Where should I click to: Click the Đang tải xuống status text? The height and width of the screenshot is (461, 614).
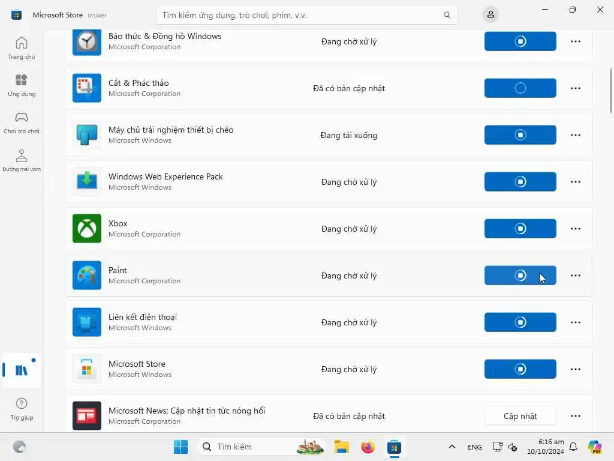[349, 135]
